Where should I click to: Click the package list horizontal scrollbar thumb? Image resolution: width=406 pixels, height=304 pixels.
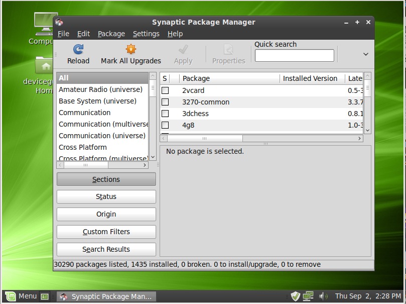pyautogui.click(x=205, y=138)
